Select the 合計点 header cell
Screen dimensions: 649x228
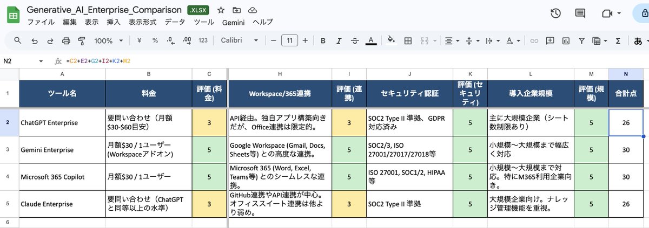[x=626, y=93]
